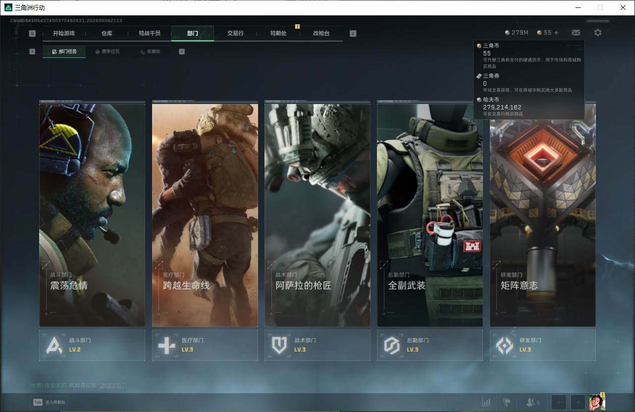
Task: Click the 哈夫币 279,214,162 amount
Action: coord(502,107)
